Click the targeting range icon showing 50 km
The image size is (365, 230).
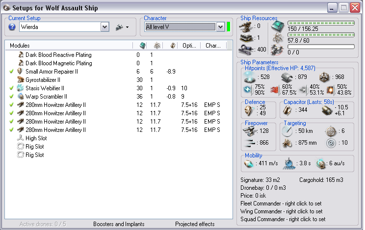287,131
